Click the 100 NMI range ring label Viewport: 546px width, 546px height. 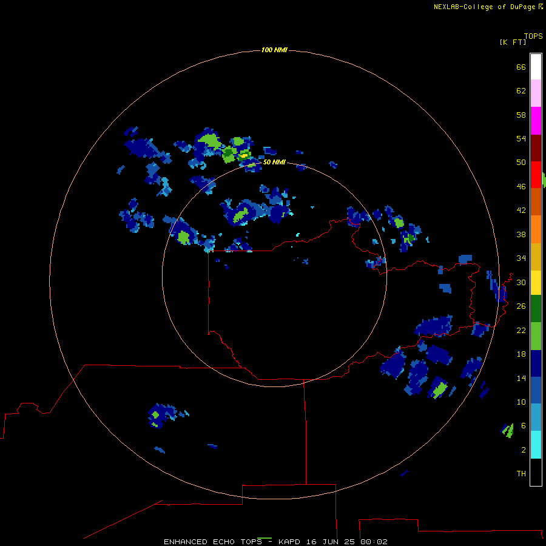tap(274, 50)
